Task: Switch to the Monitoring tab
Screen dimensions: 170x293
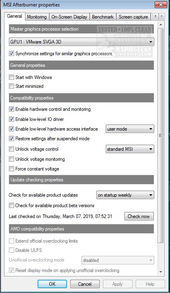Action: coord(37,17)
